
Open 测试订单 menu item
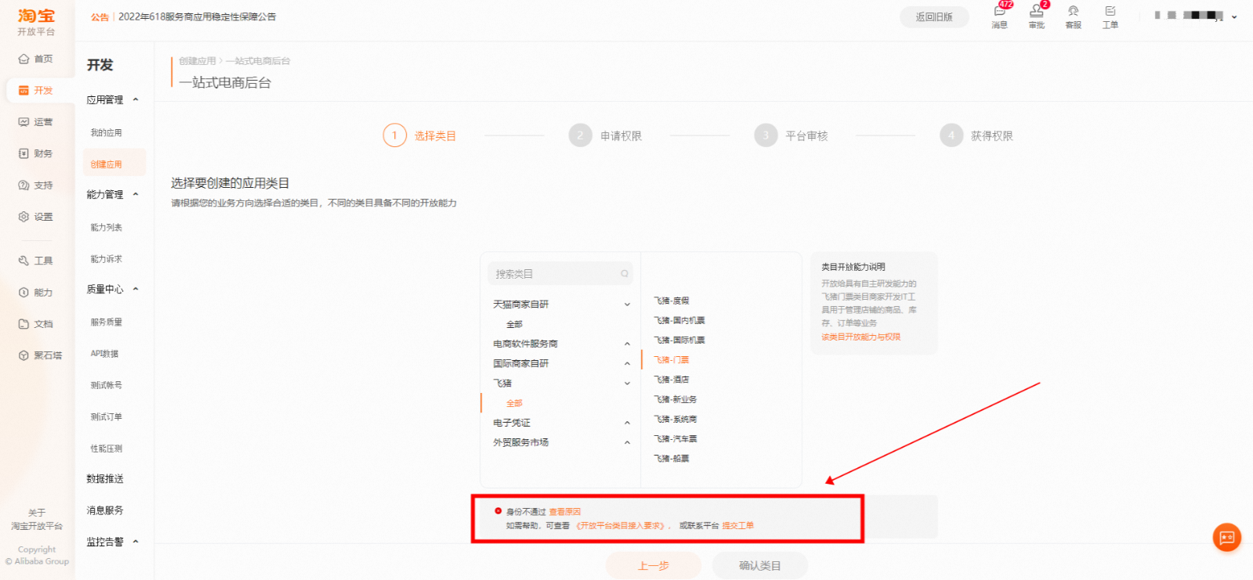point(106,417)
